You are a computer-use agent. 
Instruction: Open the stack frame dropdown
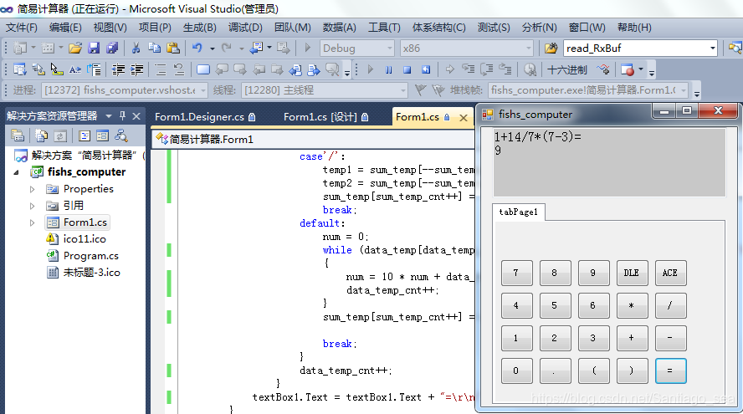pyautogui.click(x=588, y=90)
